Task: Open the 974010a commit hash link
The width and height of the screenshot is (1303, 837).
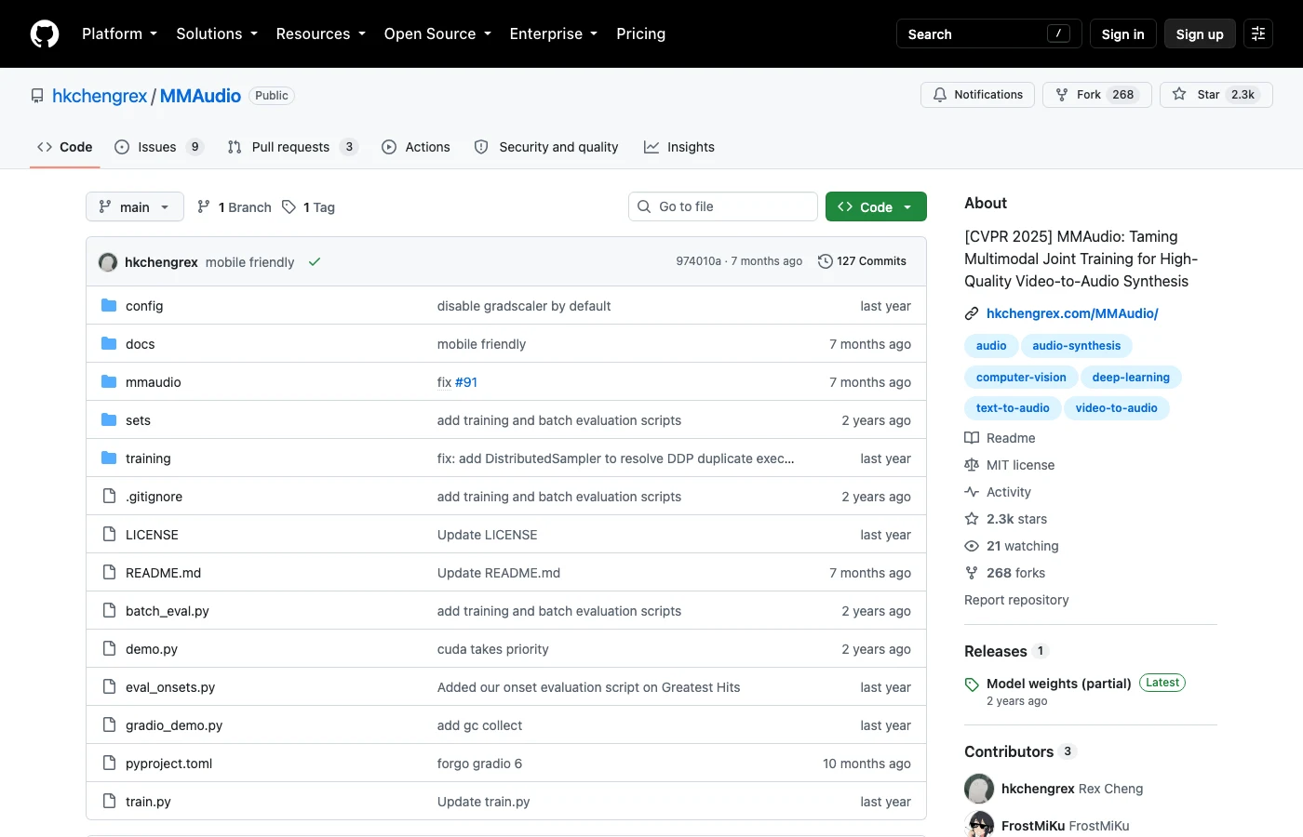Action: (x=699, y=261)
